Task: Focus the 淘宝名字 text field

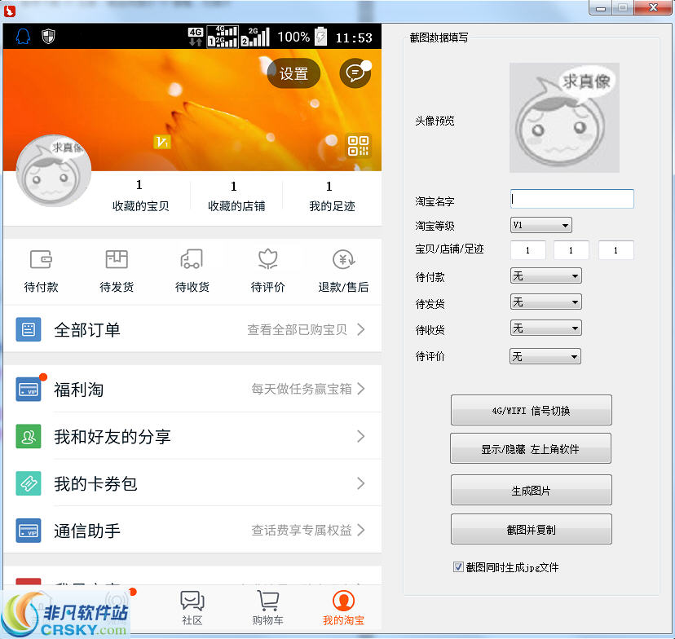Action: coord(572,199)
